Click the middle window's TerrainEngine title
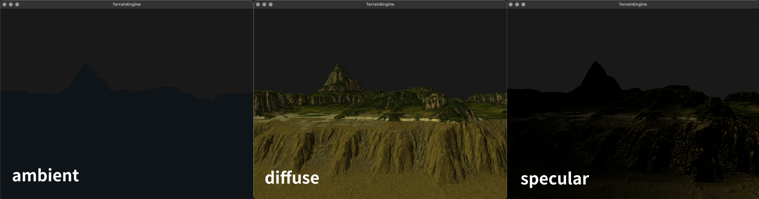This screenshot has width=759, height=199. (x=380, y=4)
